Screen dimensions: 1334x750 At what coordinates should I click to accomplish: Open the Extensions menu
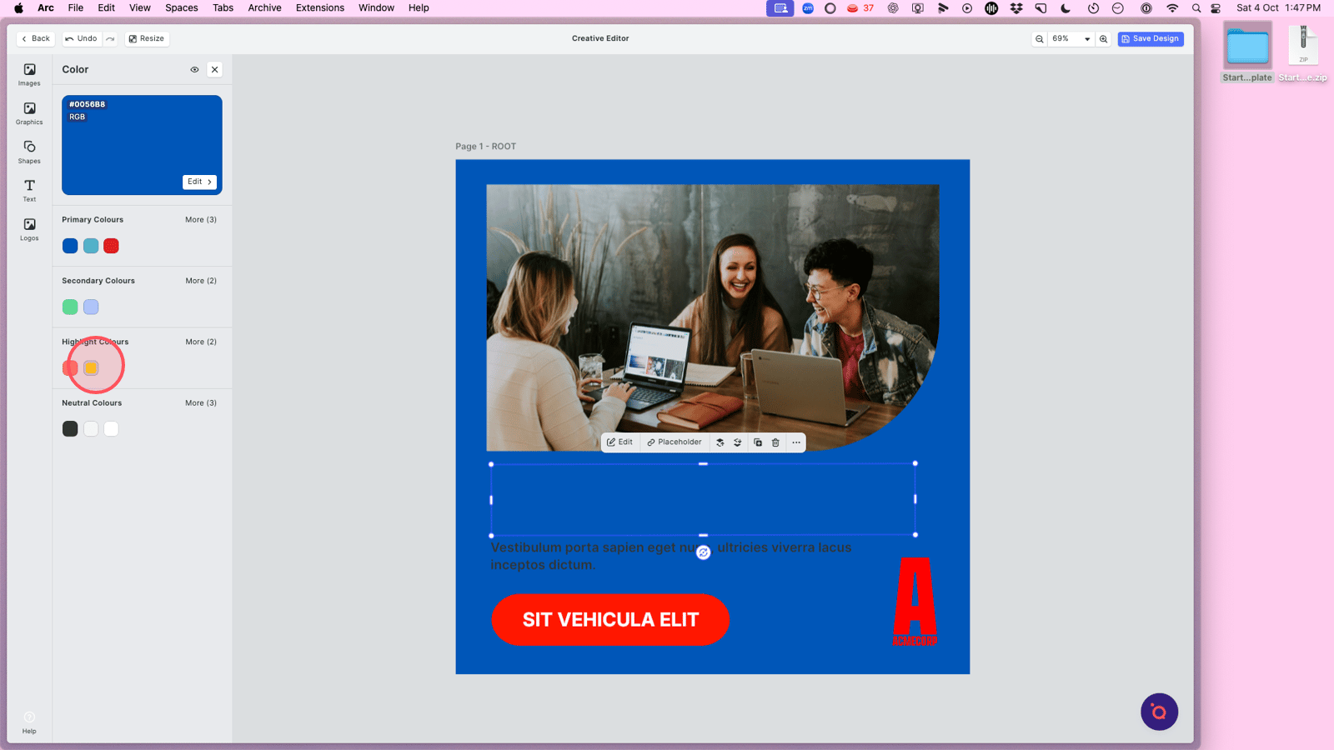320,8
